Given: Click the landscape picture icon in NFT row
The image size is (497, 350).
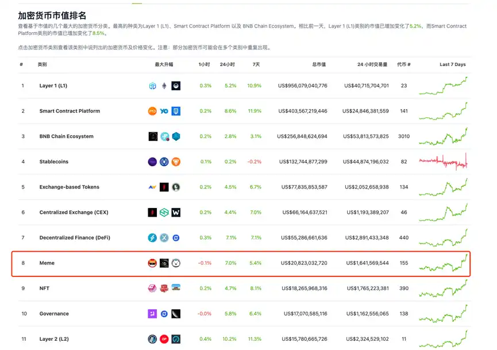Looking at the screenshot, I should (176, 287).
